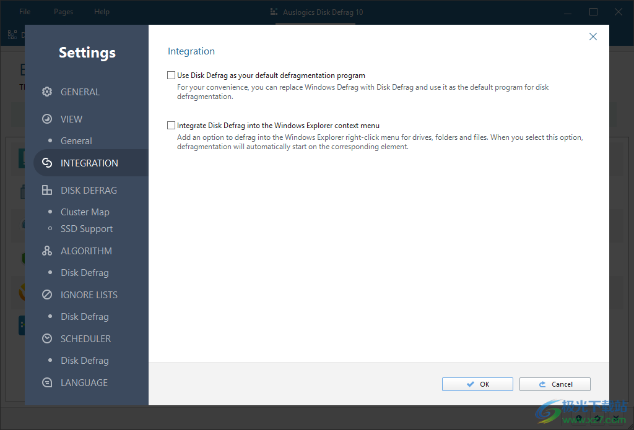
Task: Open the File menu in main window
Action: tap(25, 12)
